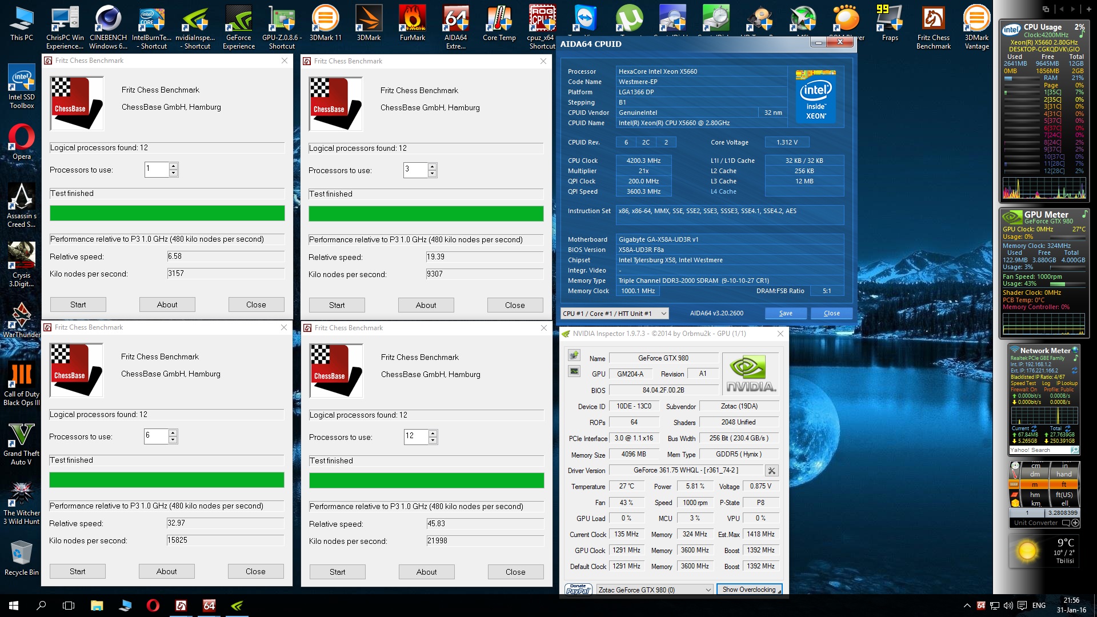The width and height of the screenshot is (1097, 617).
Task: Select the volume cube category in Unit Converter
Action: point(1015,503)
